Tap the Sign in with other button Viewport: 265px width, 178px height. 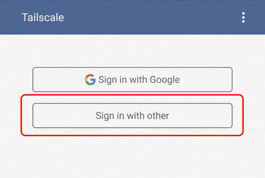pyautogui.click(x=132, y=115)
